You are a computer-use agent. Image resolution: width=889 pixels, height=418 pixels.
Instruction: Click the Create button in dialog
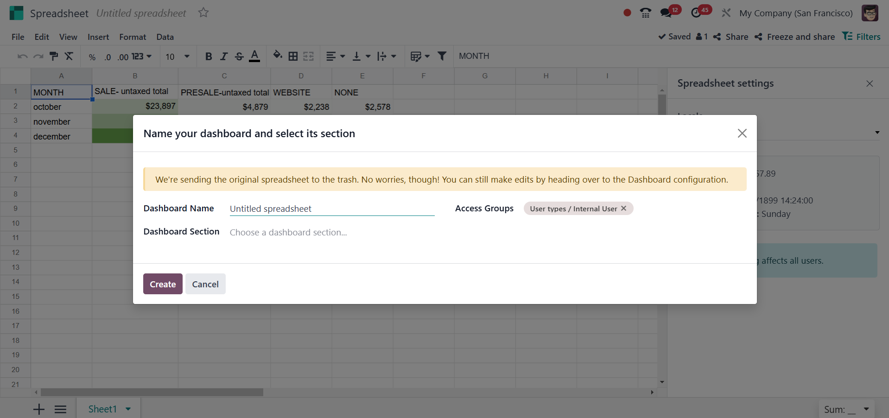tap(163, 284)
